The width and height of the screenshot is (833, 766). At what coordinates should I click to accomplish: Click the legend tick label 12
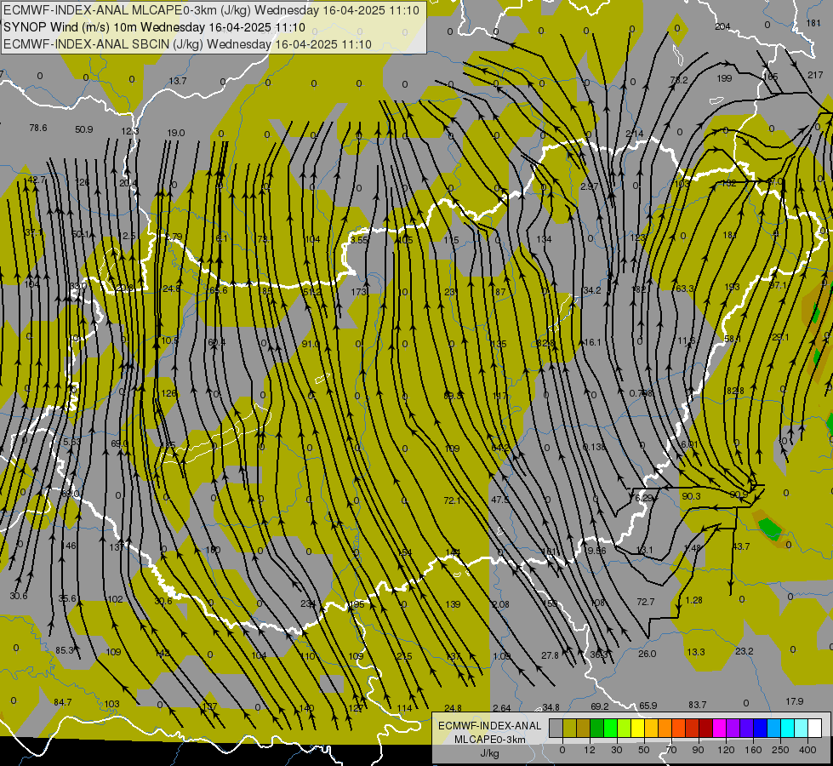point(589,750)
